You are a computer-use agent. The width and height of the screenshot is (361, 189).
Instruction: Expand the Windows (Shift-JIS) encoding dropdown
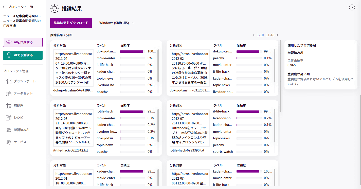[x=117, y=23]
